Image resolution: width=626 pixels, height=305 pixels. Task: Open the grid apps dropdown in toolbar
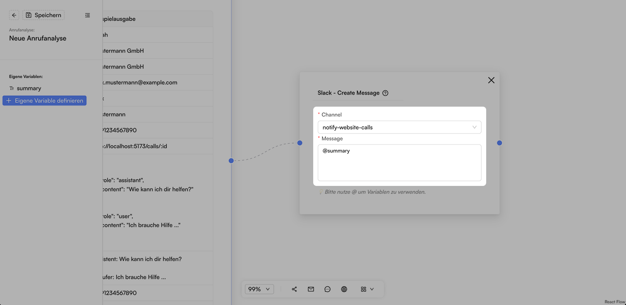tap(367, 289)
